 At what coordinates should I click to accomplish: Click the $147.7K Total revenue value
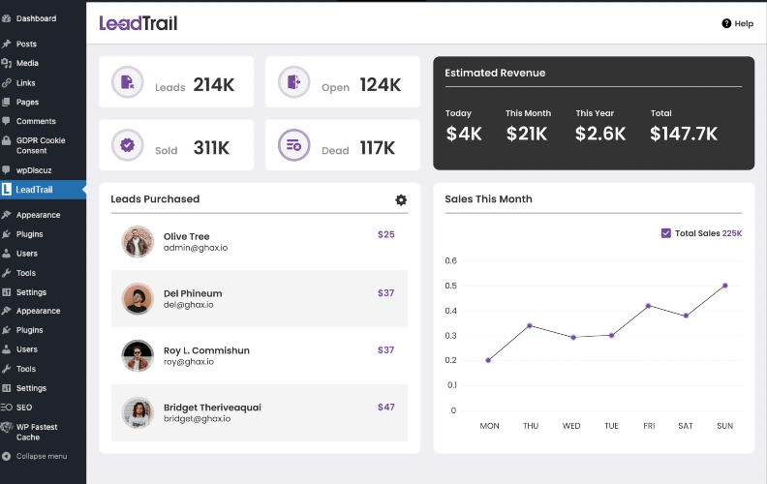click(684, 134)
